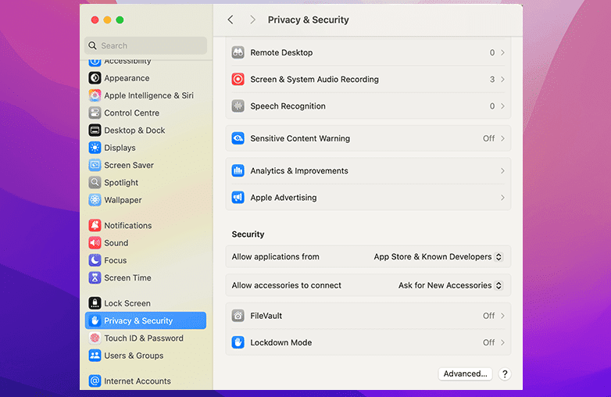611x397 pixels.
Task: Click the Privacy & Security hand icon
Action: click(95, 320)
